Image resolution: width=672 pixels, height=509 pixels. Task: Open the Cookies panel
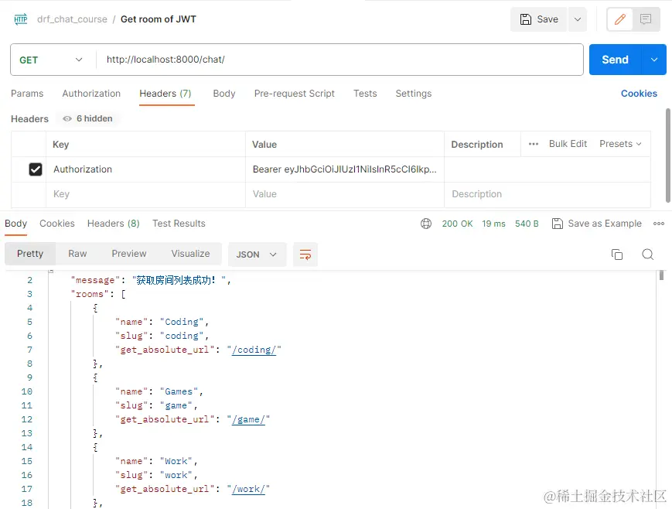638,93
